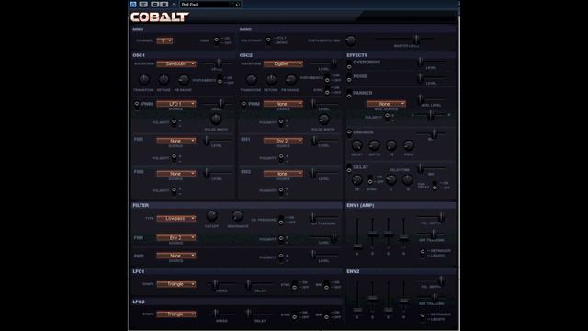Switch the Polyphony Poly/Mono toggle

coord(268,40)
